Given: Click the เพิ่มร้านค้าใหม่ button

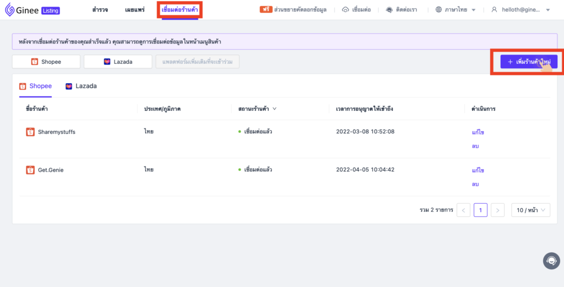Looking at the screenshot, I should click(x=529, y=62).
